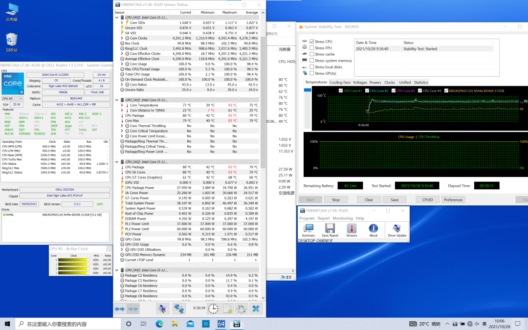Expand the Core Temperatures row

click(x=122, y=105)
